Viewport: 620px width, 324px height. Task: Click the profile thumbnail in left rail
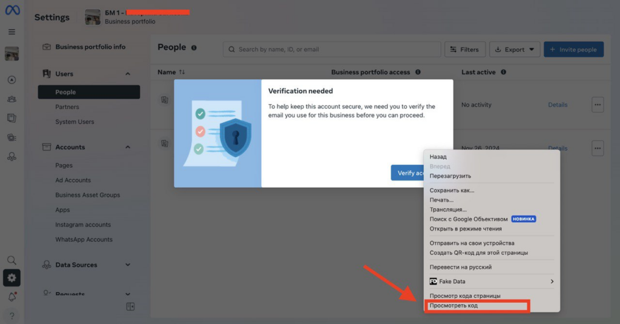(x=12, y=53)
